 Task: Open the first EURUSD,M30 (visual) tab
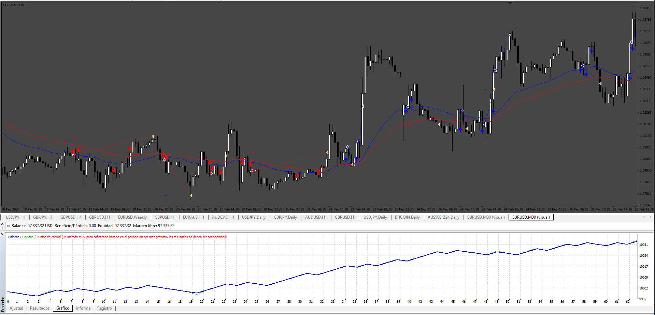486,217
